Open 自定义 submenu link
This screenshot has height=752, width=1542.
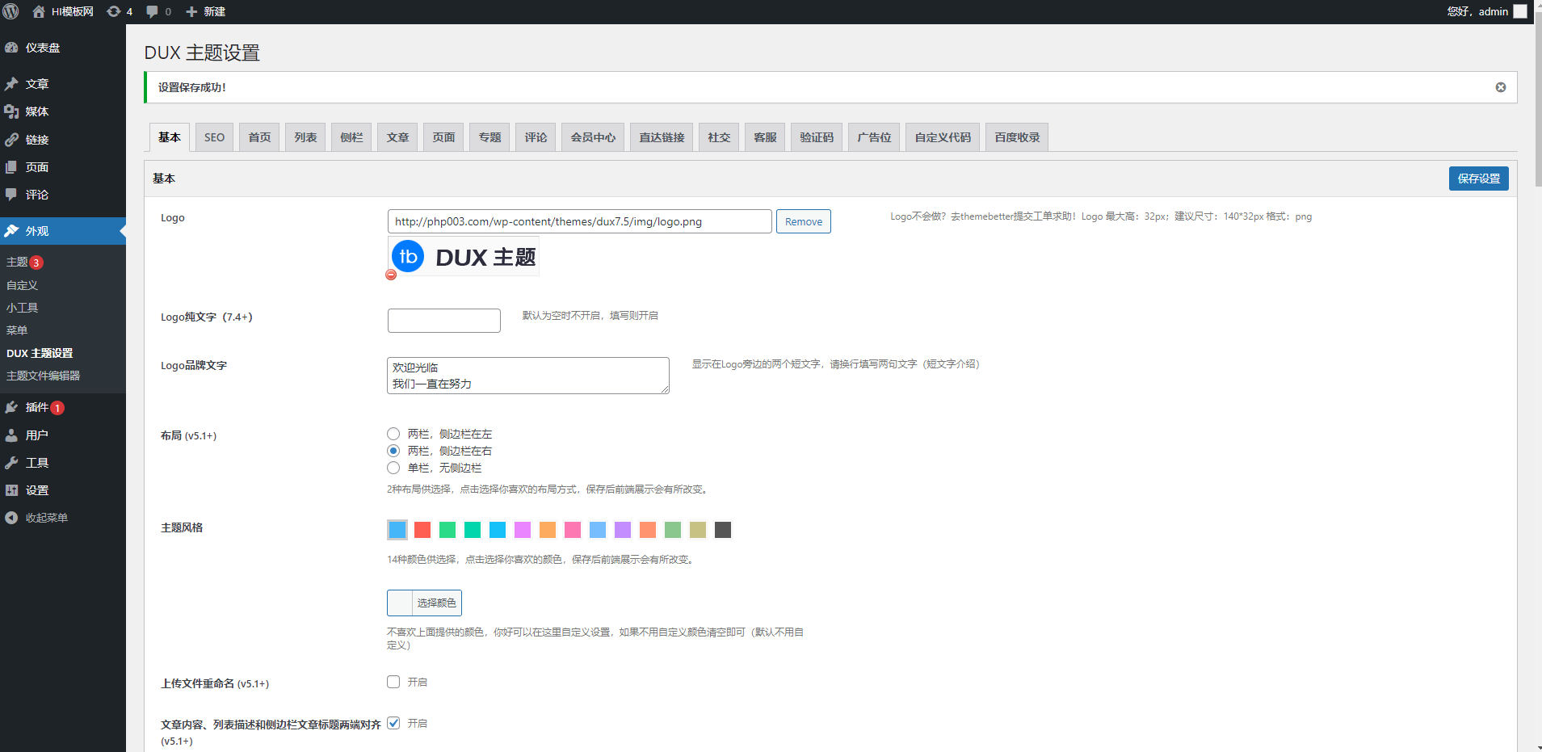tap(22, 285)
